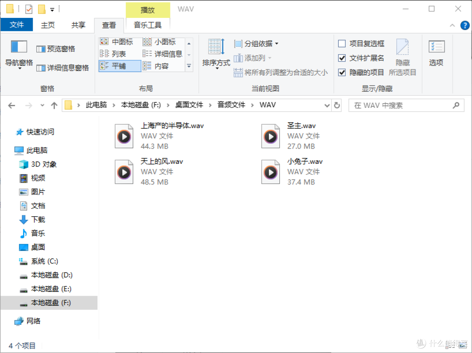Image resolution: width=472 pixels, height=353 pixels.
Task: Toggle the Preview pane (预览窗格)
Action: (x=56, y=49)
